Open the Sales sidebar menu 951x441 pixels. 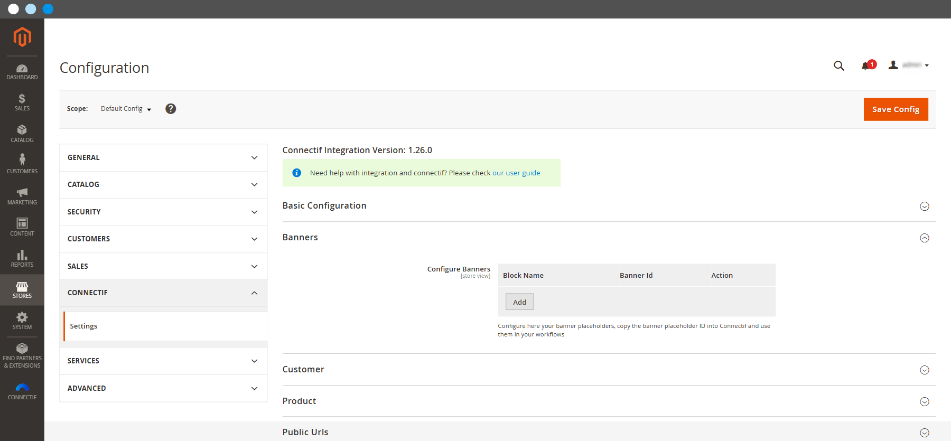coord(22,102)
